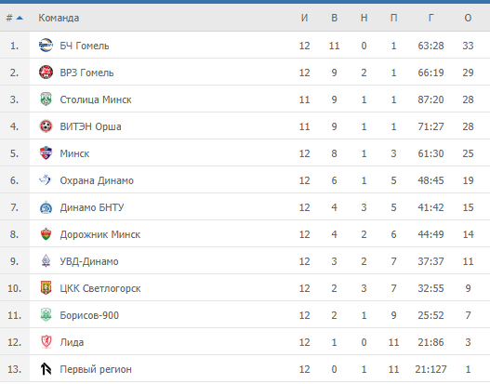The width and height of the screenshot is (490, 384).
Task: Open the Охрана Динамо team logo
Action: click(45, 180)
